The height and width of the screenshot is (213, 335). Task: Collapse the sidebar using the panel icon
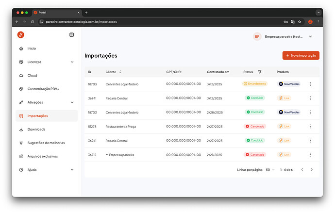[71, 35]
